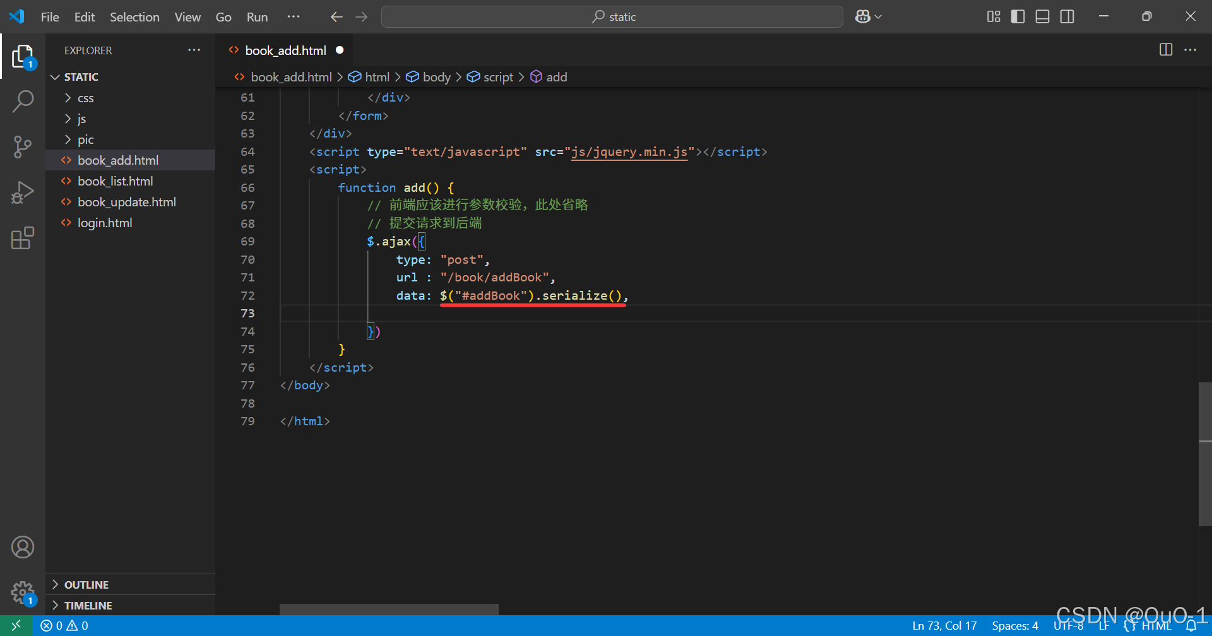This screenshot has height=636, width=1212.
Task: Minimize the VS Code window
Action: [x=1103, y=16]
